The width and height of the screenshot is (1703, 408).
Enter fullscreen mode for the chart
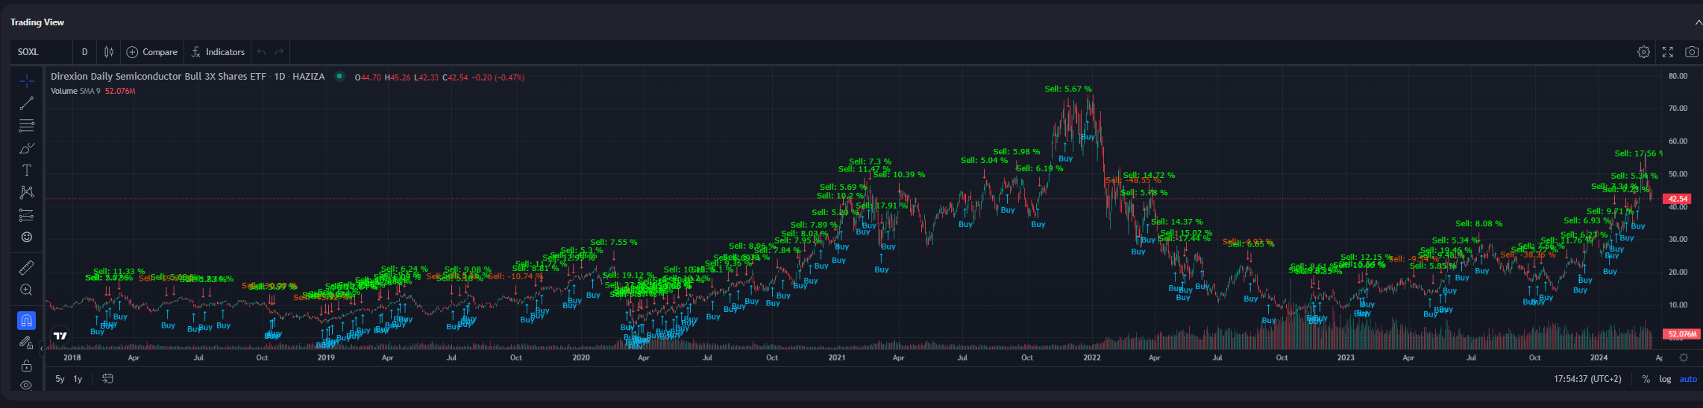(x=1667, y=52)
